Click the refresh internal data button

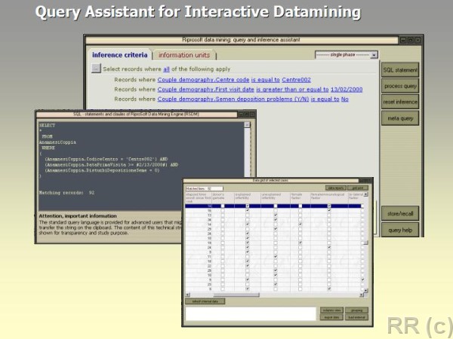click(205, 301)
